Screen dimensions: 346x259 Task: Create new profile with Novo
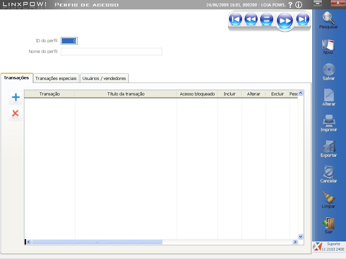(x=328, y=47)
